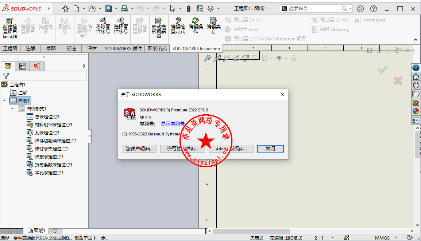Open the dropdown arrow next to Save

click(116, 9)
